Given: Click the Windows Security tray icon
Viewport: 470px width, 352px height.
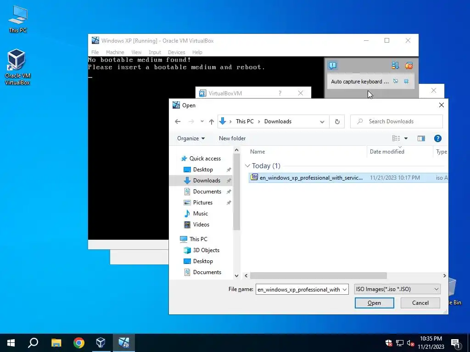Looking at the screenshot, I should tap(389, 343).
